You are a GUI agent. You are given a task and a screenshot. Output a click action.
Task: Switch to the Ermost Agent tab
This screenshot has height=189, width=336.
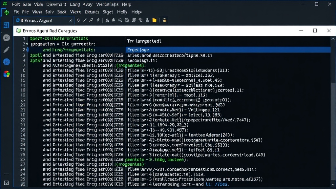coord(44,20)
